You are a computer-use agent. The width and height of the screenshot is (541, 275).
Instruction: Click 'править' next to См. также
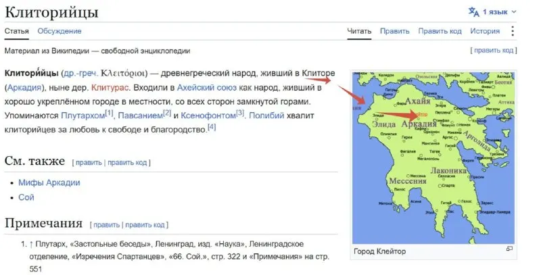tap(89, 162)
